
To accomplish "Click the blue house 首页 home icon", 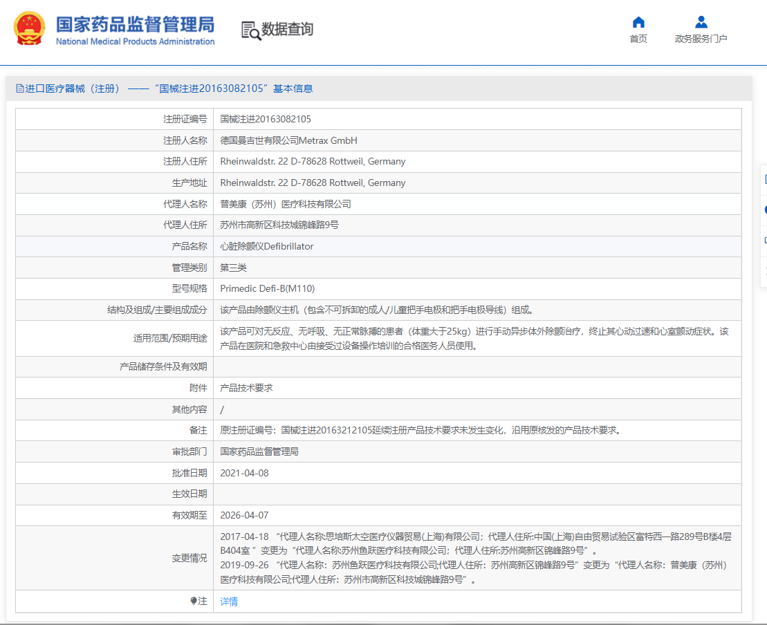I will coord(638,21).
